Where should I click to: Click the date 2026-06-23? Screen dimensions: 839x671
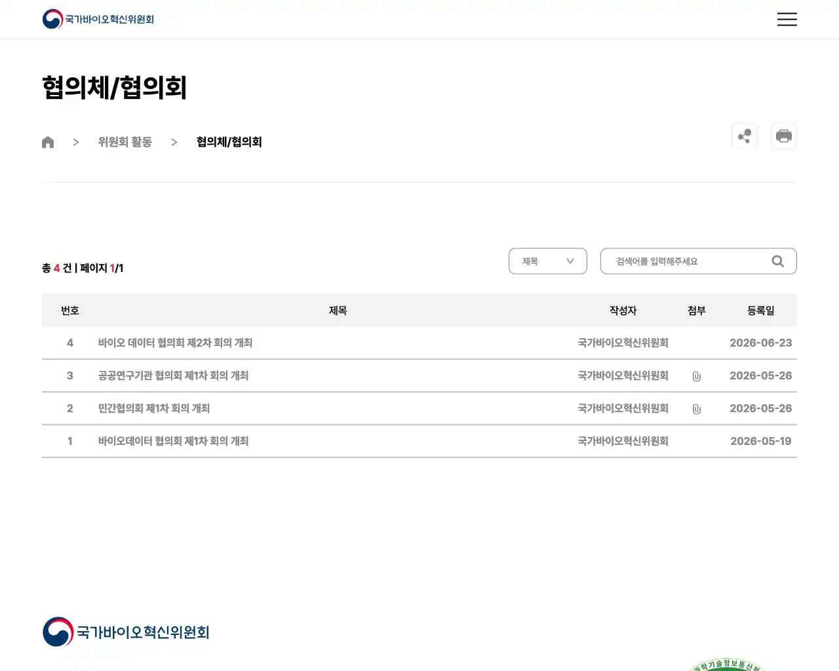[761, 343]
